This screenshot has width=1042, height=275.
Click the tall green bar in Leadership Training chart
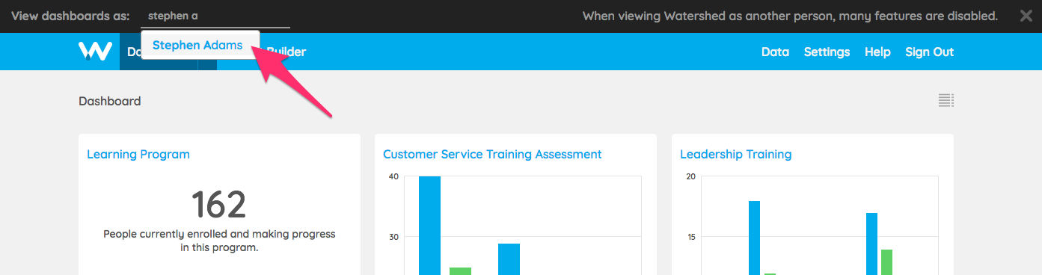[886, 262]
